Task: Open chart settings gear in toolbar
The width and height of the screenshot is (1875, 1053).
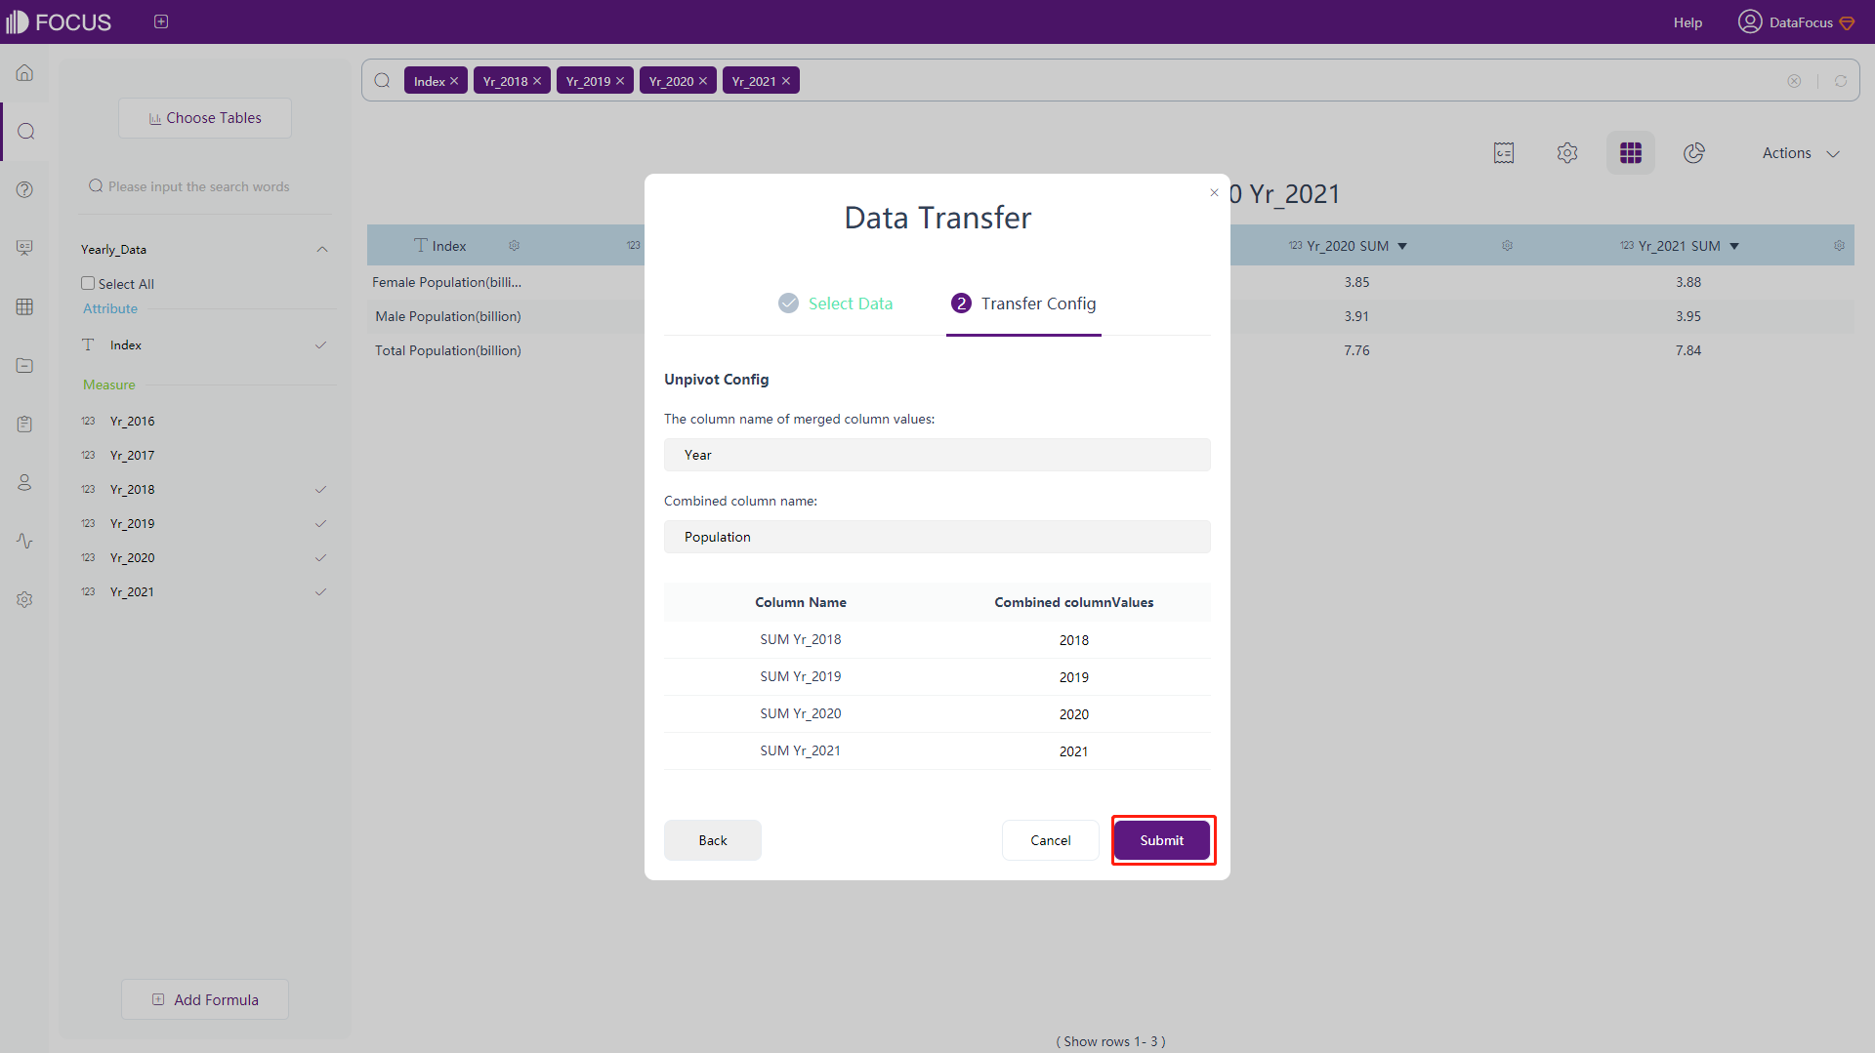Action: (x=1567, y=153)
